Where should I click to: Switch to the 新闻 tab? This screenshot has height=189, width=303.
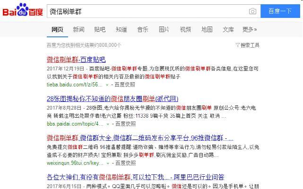(x=78, y=29)
